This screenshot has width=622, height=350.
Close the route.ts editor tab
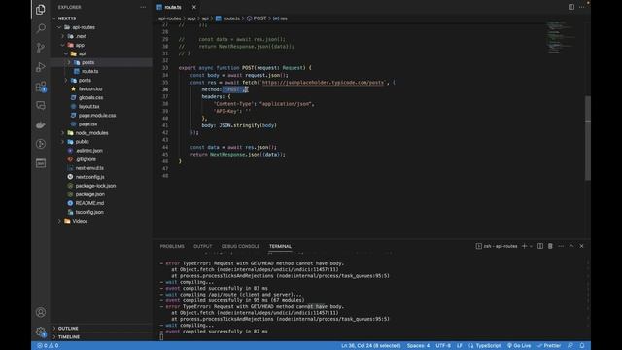click(x=194, y=7)
